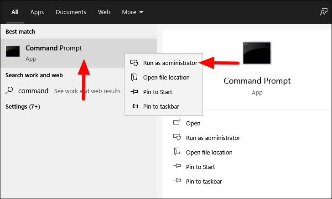The height and width of the screenshot is (199, 332).
Task: Click the Pin to Start icon in details pane
Action: (x=177, y=166)
